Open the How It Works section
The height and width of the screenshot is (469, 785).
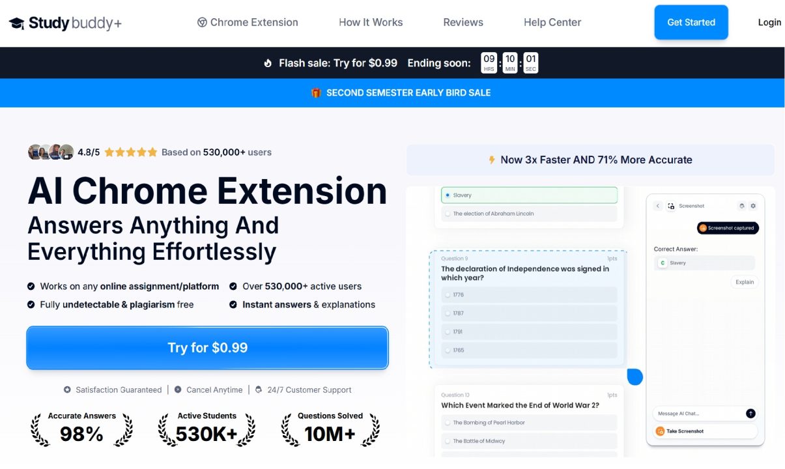pos(371,22)
